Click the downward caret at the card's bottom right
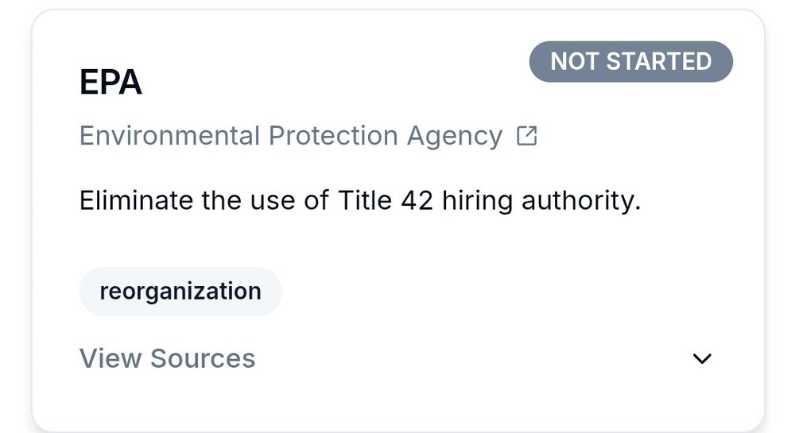This screenshot has width=795, height=433. pos(702,358)
